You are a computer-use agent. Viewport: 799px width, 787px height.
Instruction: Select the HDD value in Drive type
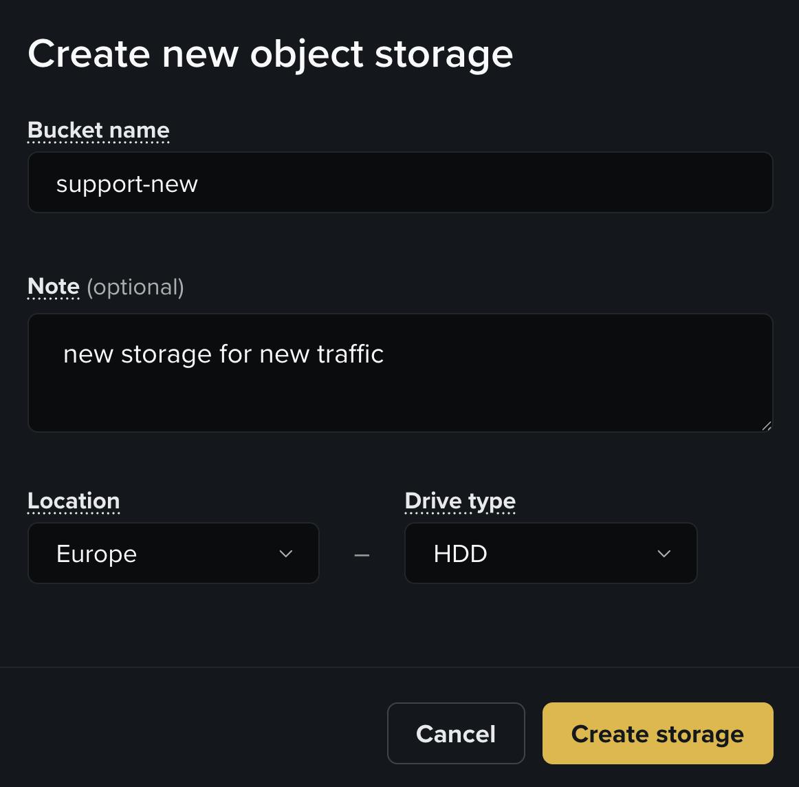tap(460, 554)
